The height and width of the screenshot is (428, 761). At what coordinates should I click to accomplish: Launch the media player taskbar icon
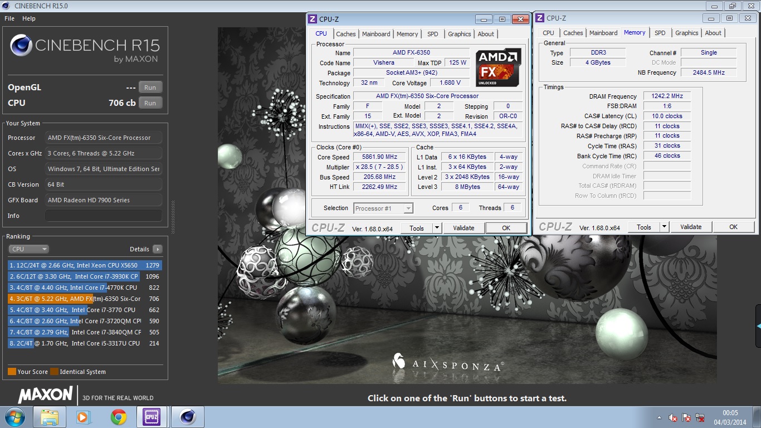[83, 417]
